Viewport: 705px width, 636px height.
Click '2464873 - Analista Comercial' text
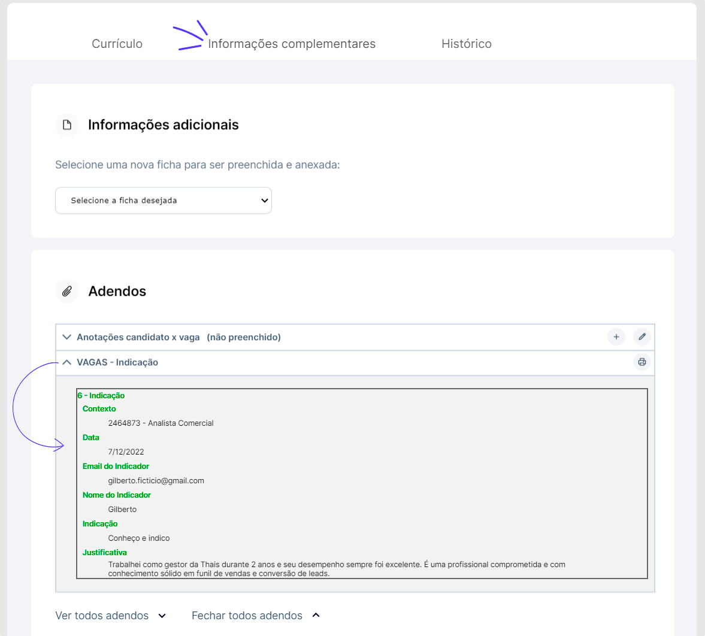tap(161, 423)
